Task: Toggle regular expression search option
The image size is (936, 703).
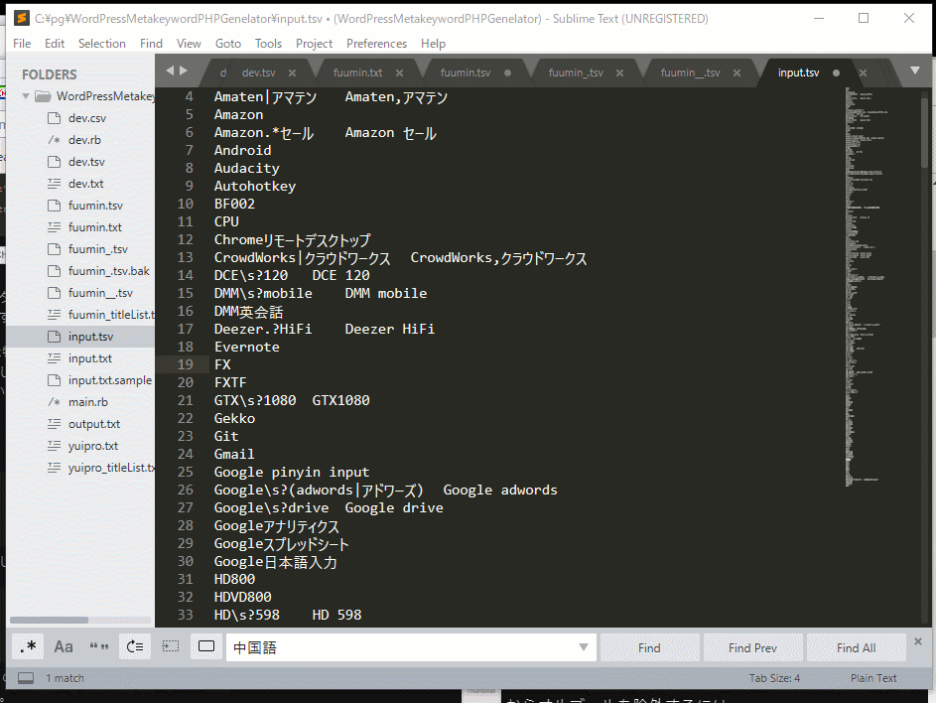Action: click(28, 647)
